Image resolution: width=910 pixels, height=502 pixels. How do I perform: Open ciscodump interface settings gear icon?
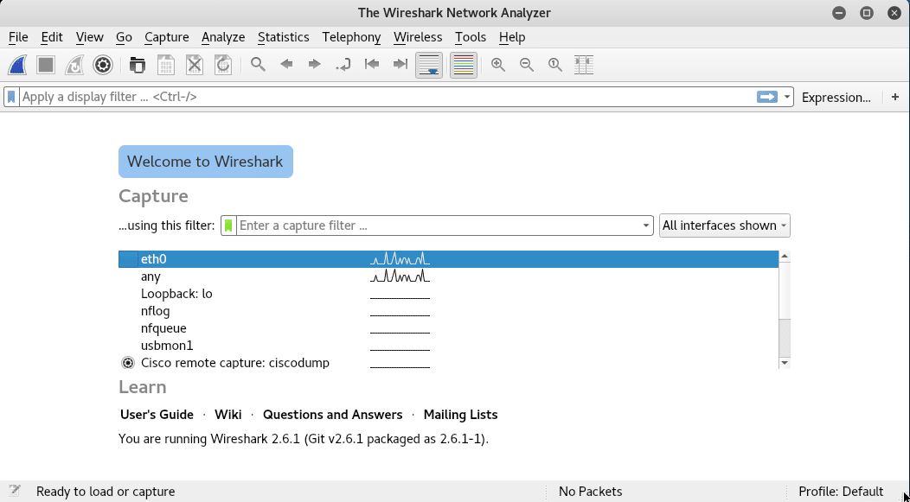(x=128, y=363)
